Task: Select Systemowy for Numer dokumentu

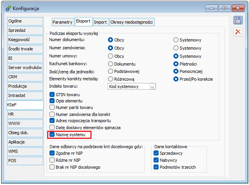Action: point(176,40)
